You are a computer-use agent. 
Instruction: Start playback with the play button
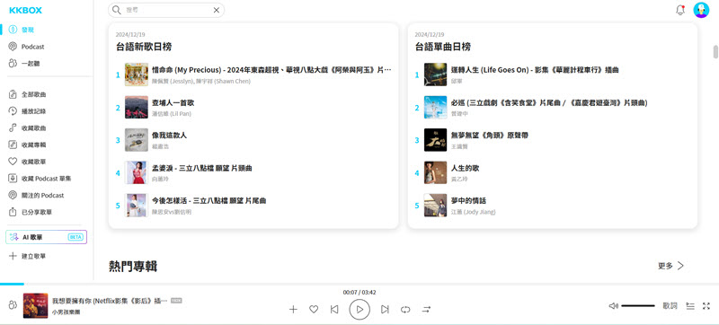[359, 310]
